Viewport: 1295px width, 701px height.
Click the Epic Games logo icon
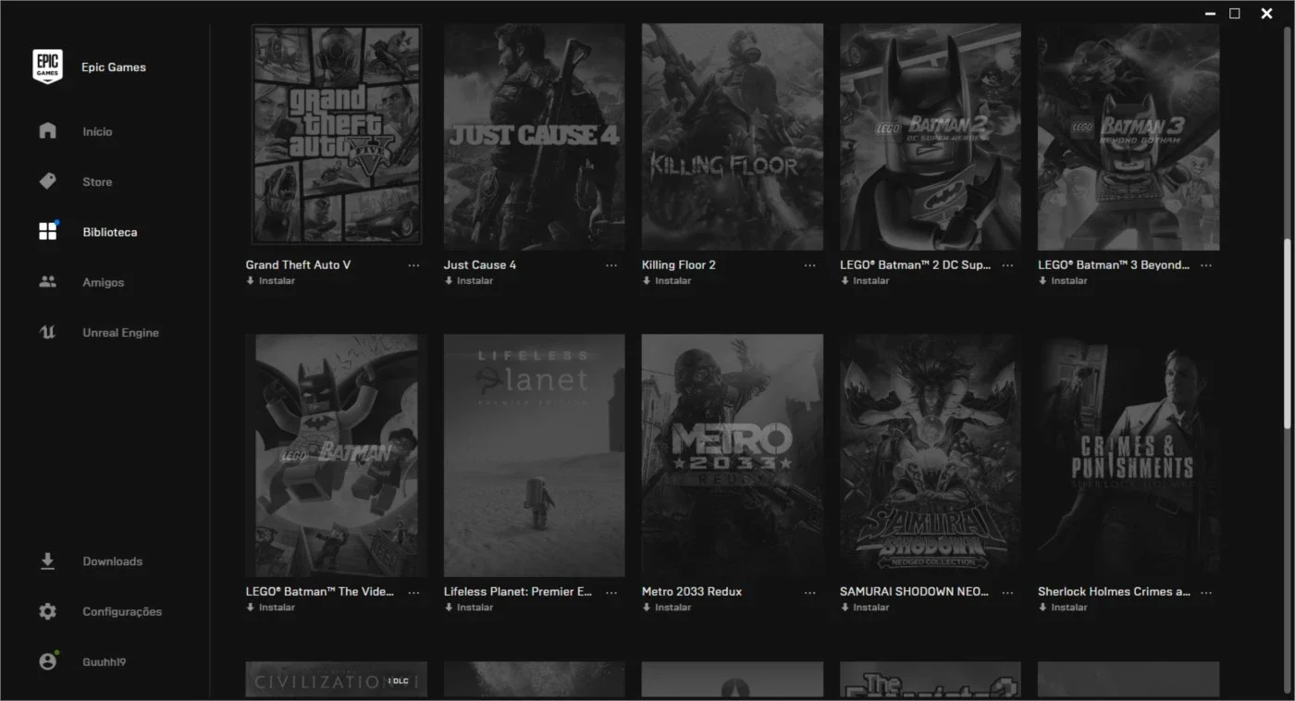pyautogui.click(x=47, y=67)
